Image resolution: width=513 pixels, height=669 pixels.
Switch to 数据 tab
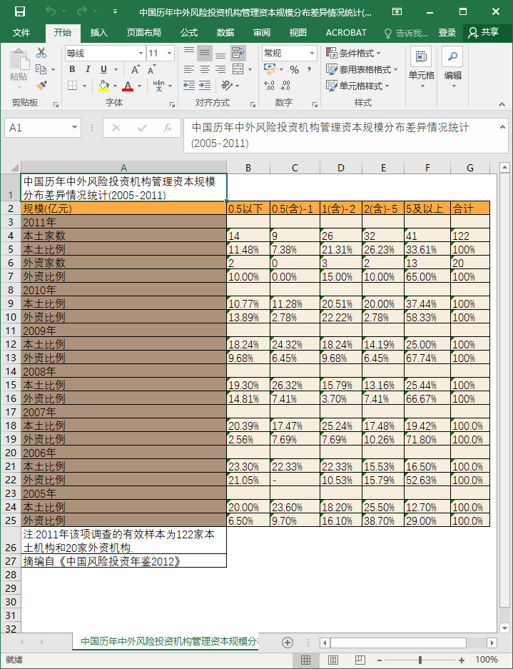click(225, 33)
